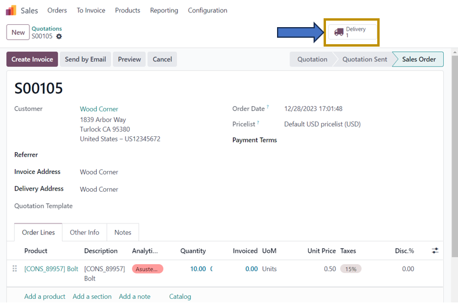The width and height of the screenshot is (458, 306).
Task: Open the gear actions menu beside S00105
Action: tap(59, 37)
